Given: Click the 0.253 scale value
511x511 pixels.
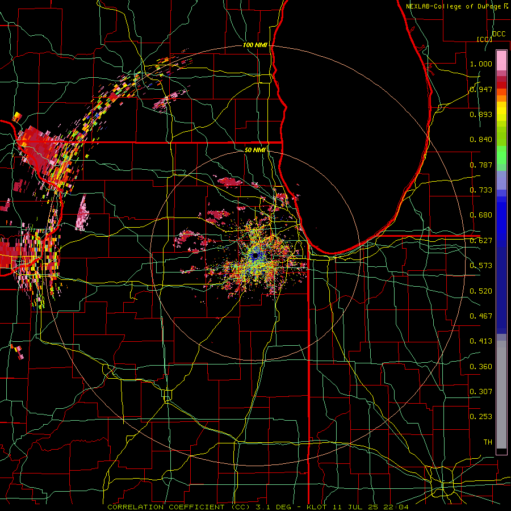Looking at the screenshot, I should pyautogui.click(x=481, y=417).
